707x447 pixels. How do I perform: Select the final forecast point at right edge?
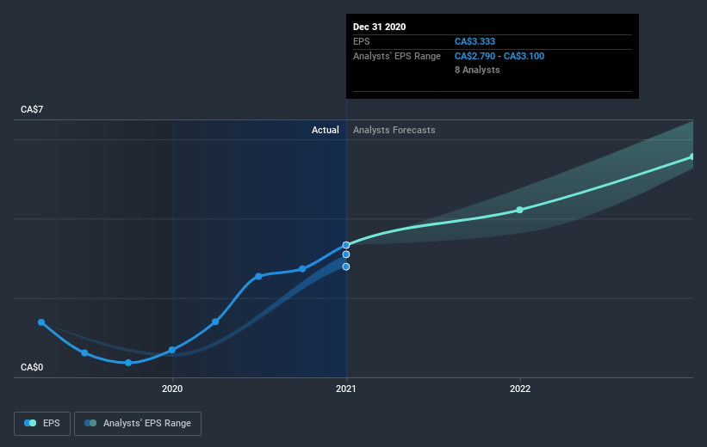point(692,156)
